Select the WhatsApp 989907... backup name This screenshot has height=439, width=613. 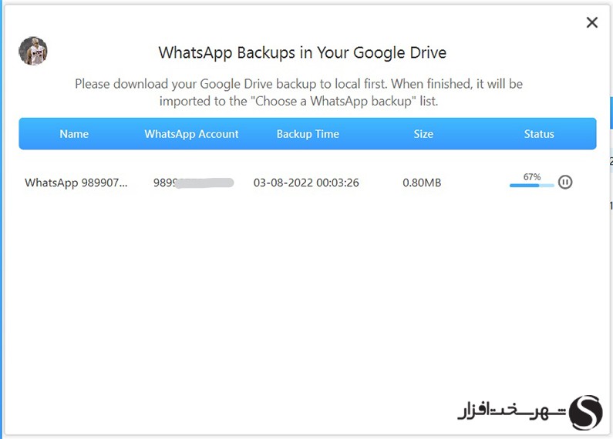coord(76,183)
